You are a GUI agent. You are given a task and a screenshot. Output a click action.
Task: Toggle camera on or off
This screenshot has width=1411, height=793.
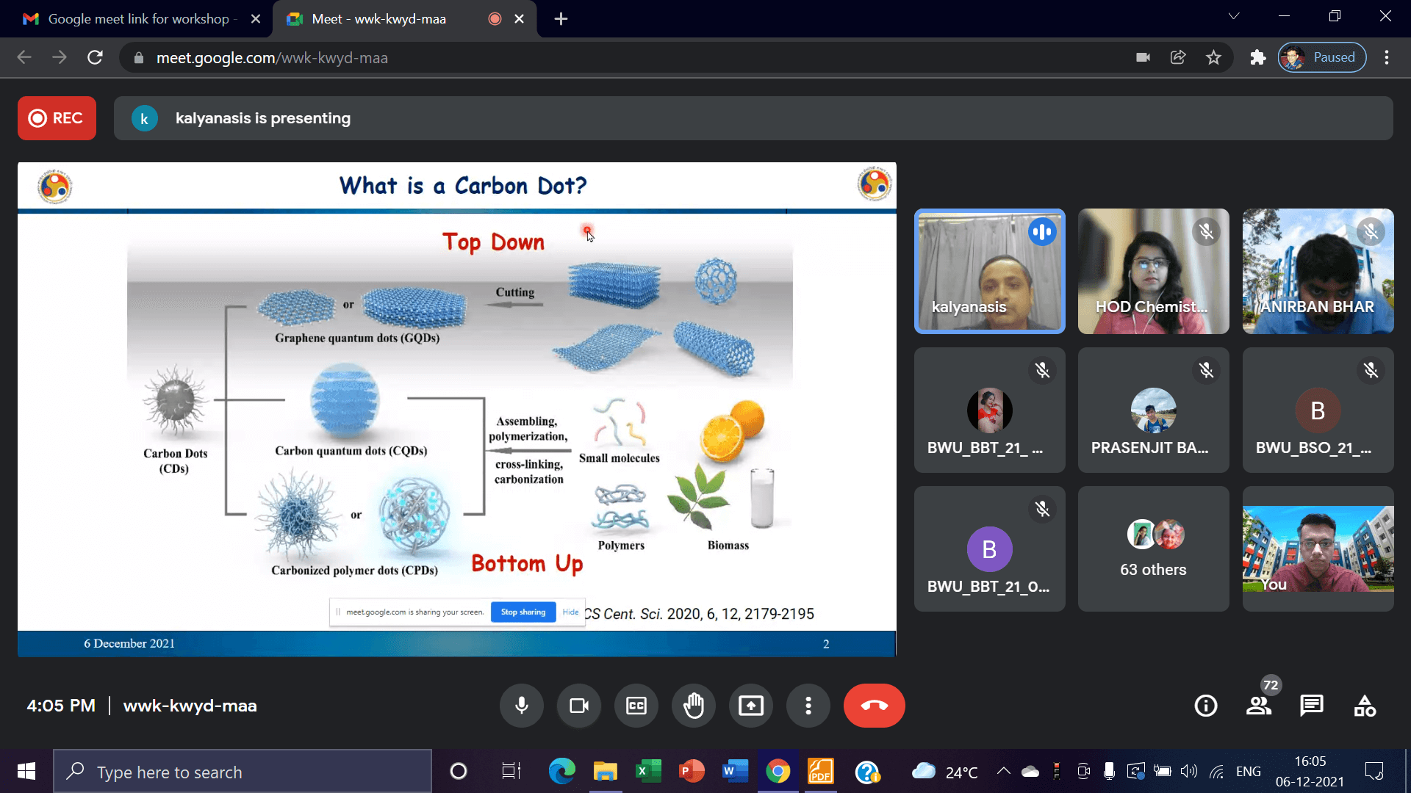(x=579, y=706)
